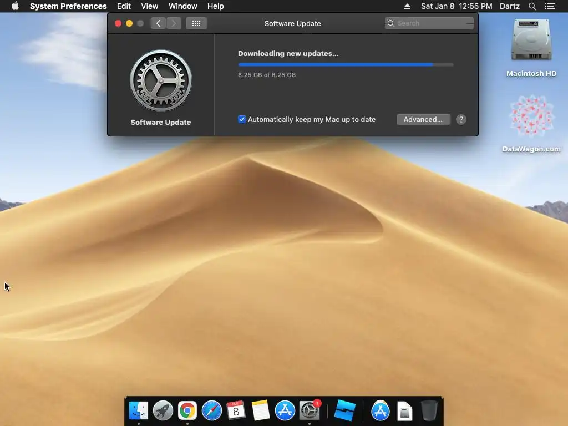Image resolution: width=568 pixels, height=426 pixels.
Task: Click the large Software Update gear icon
Action: (x=161, y=80)
